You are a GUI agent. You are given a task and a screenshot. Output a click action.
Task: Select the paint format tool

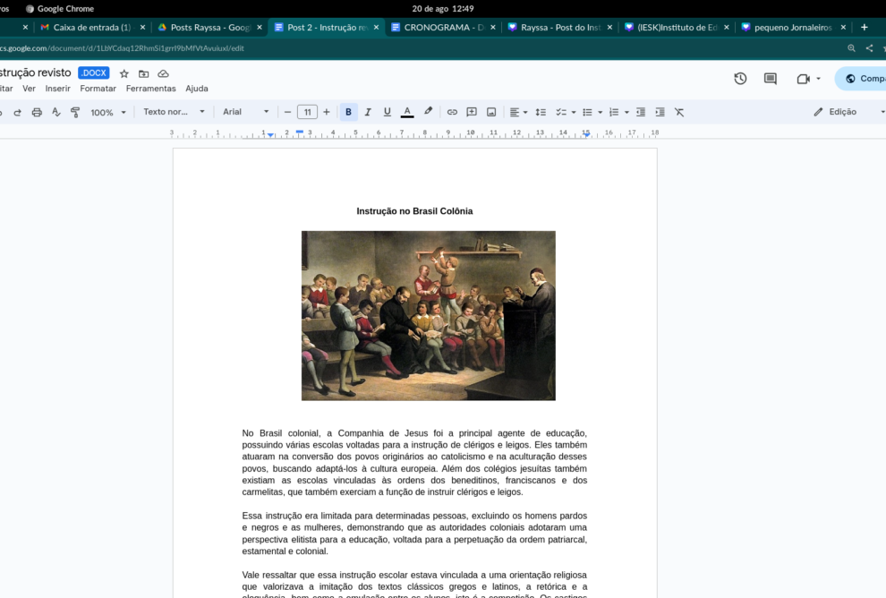[75, 112]
